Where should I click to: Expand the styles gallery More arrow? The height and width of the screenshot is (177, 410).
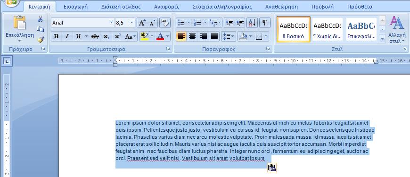point(383,38)
